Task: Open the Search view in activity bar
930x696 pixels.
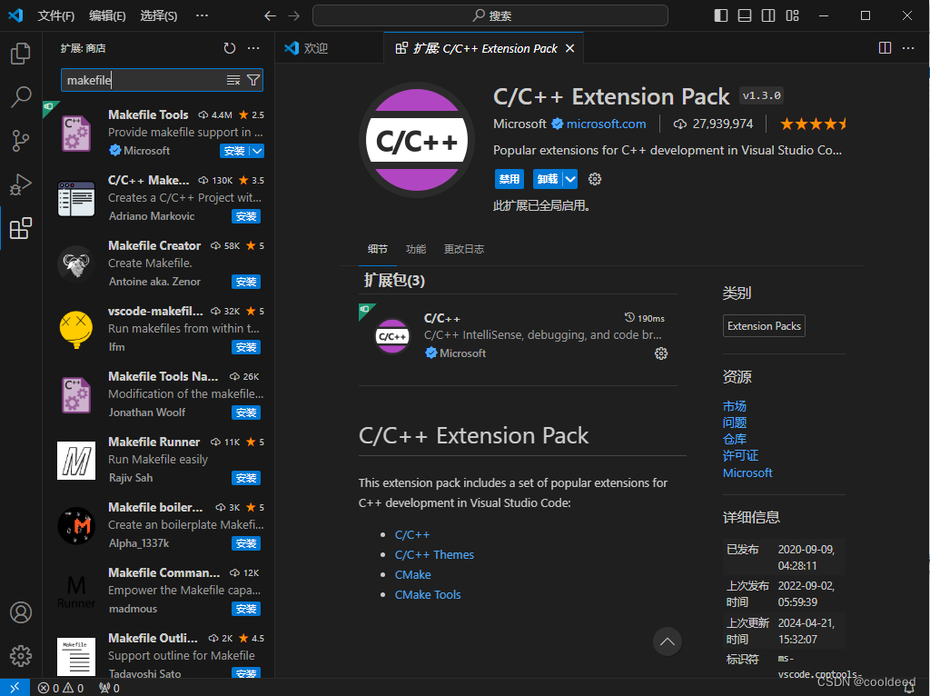Action: [21, 96]
